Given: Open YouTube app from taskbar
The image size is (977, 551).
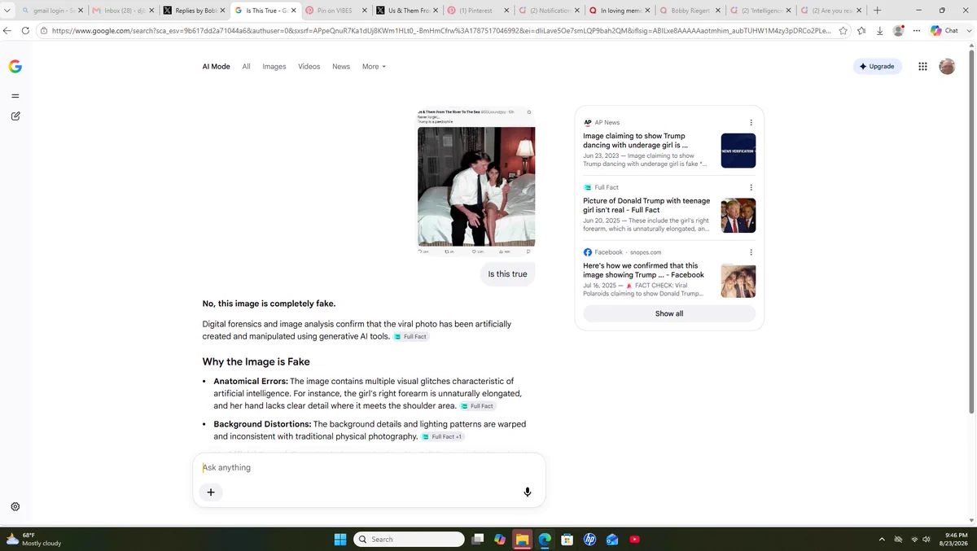Looking at the screenshot, I should (x=635, y=539).
